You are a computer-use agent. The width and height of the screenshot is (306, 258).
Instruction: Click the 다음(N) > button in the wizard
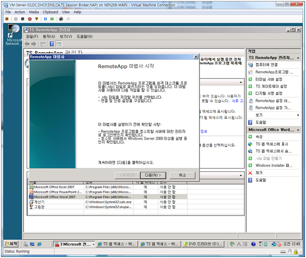(153, 175)
